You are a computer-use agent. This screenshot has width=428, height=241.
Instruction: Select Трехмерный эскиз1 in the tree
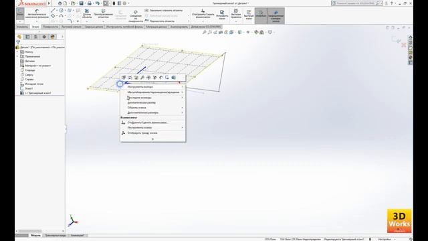click(35, 93)
